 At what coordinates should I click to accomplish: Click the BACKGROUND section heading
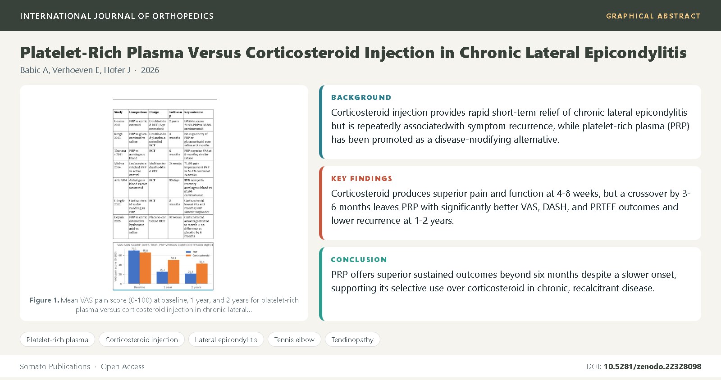click(361, 97)
